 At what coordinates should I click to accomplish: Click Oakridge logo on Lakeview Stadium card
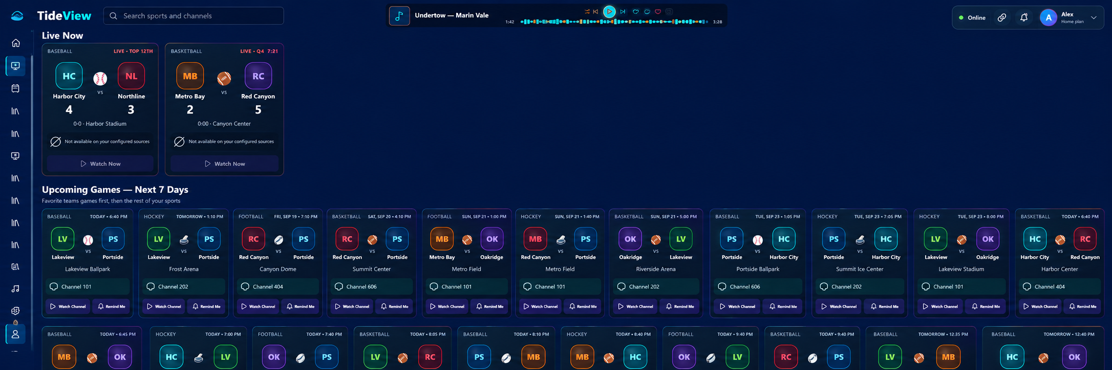(x=988, y=239)
